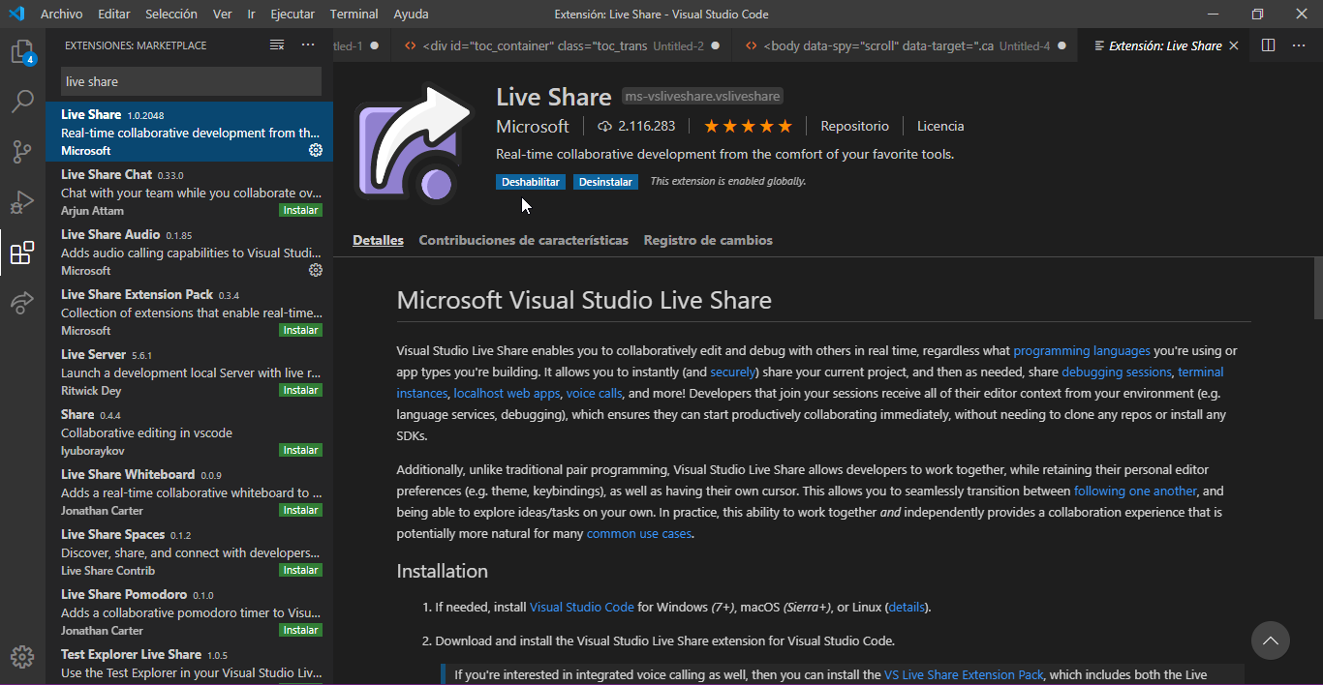Install the Share extension by lyuboraykov

300,450
